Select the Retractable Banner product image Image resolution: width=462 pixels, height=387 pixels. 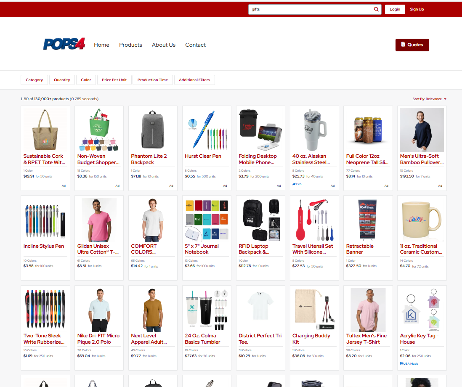tap(368, 219)
